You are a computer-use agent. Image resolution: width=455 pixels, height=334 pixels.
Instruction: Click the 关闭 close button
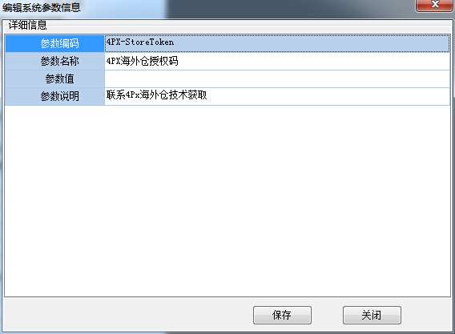372,315
